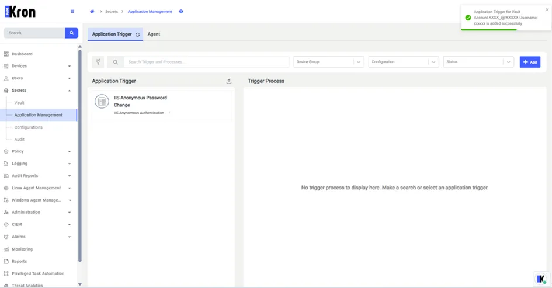The width and height of the screenshot is (552, 288).
Task: Click the Kron PAM logo
Action: click(x=20, y=12)
